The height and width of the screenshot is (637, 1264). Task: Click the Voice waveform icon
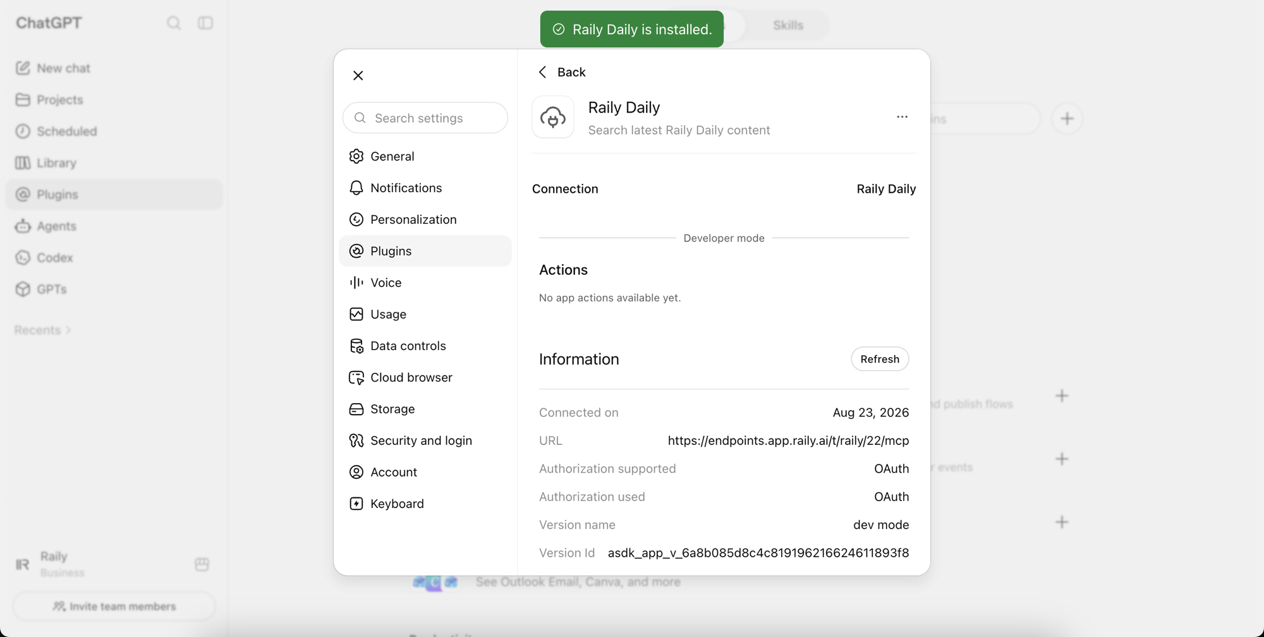coord(356,282)
